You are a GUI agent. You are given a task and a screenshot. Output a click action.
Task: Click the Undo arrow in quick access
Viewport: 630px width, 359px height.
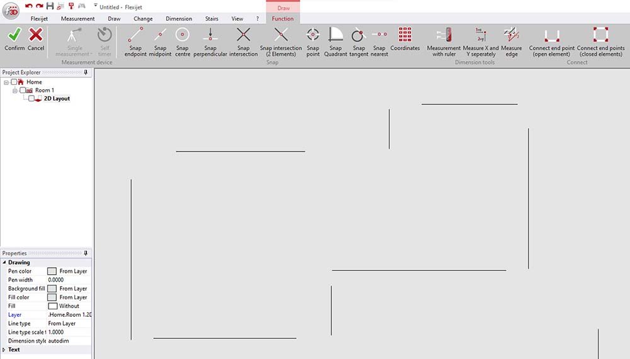28,6
